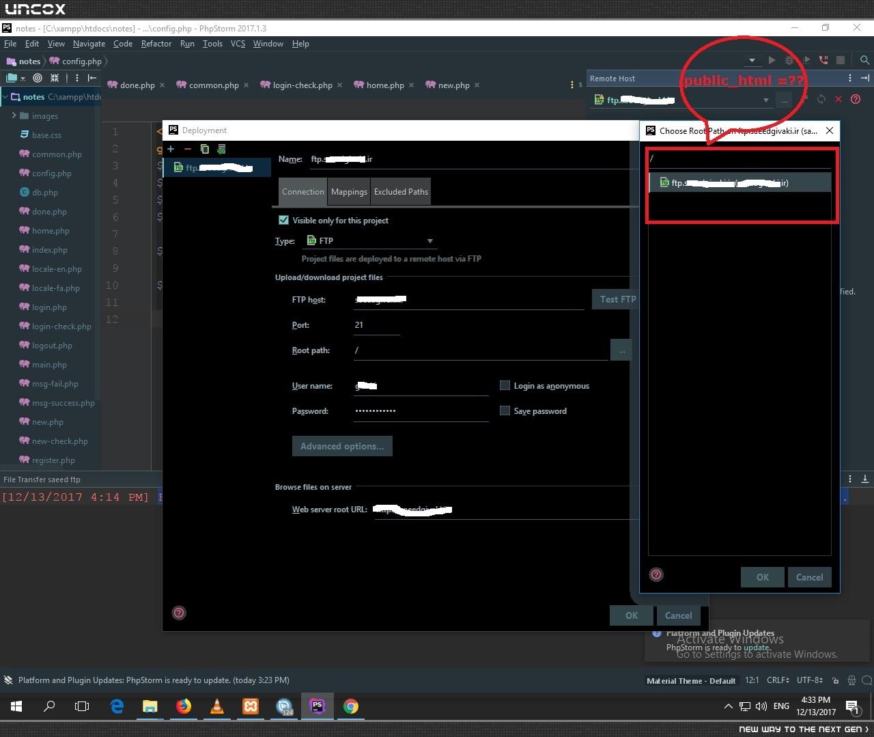Open the XAMPP taskbar icon
The width and height of the screenshot is (874, 737).
pos(251,706)
